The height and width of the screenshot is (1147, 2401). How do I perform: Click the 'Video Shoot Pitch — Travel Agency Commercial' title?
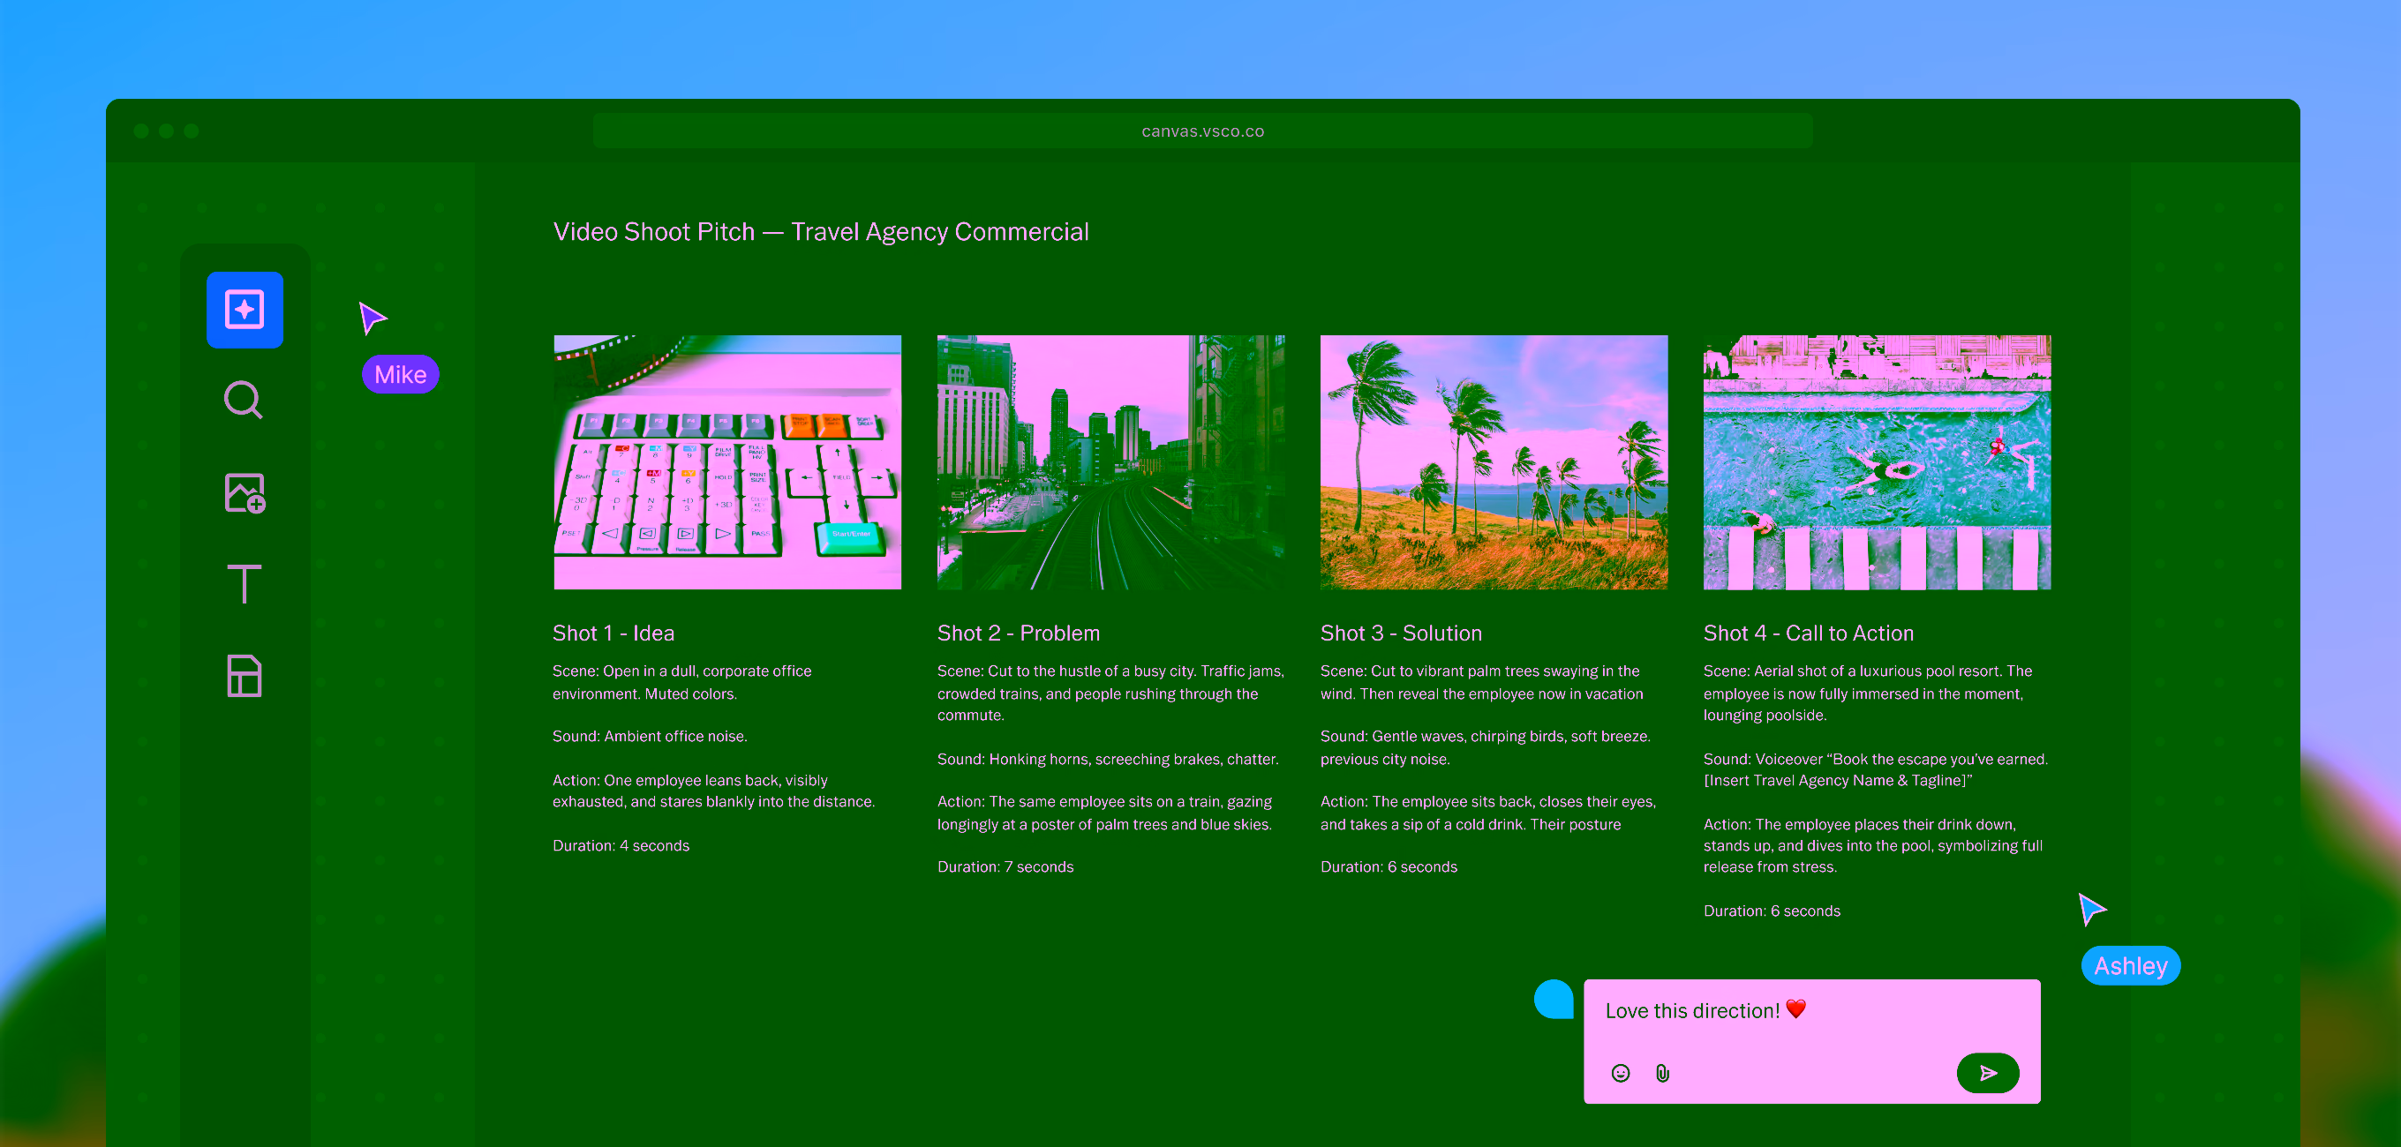820,232
